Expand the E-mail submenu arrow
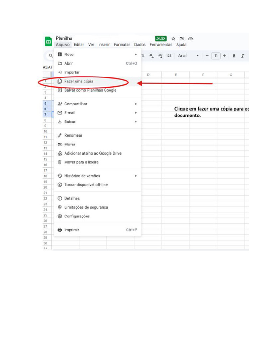The height and width of the screenshot is (359, 269). point(136,113)
